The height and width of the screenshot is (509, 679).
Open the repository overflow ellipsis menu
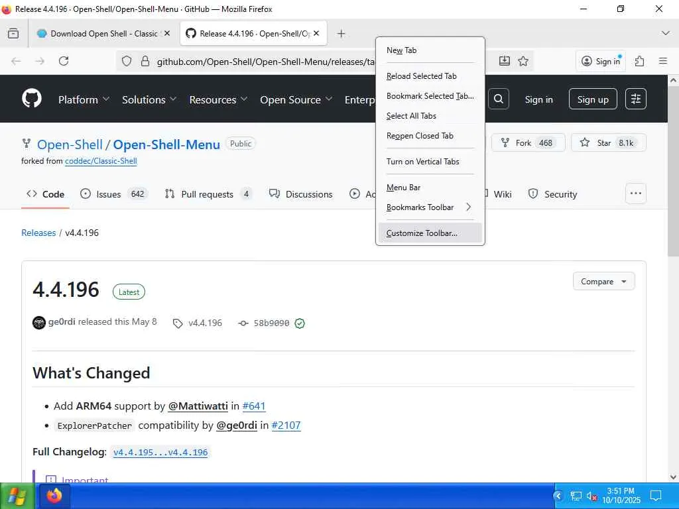point(636,194)
